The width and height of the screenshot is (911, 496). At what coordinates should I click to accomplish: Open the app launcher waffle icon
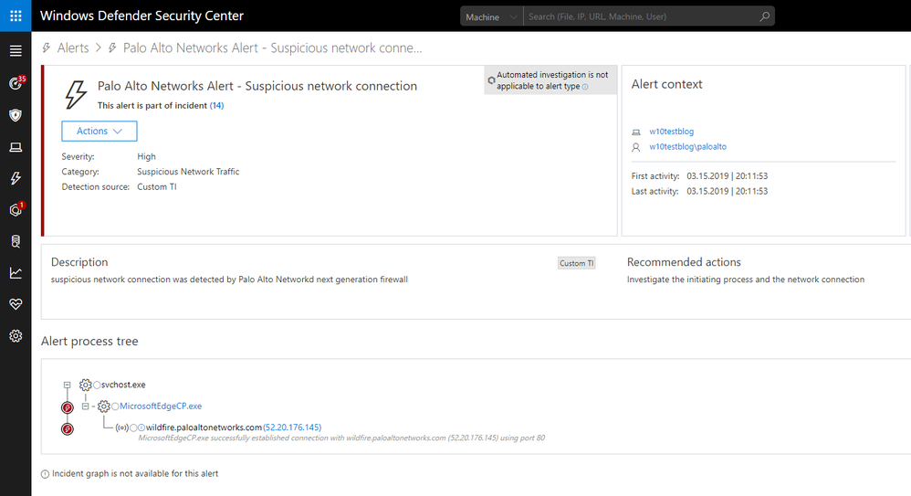(x=16, y=16)
